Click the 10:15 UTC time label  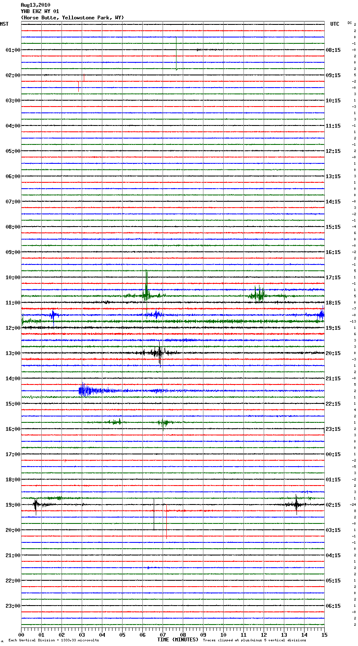[333, 101]
